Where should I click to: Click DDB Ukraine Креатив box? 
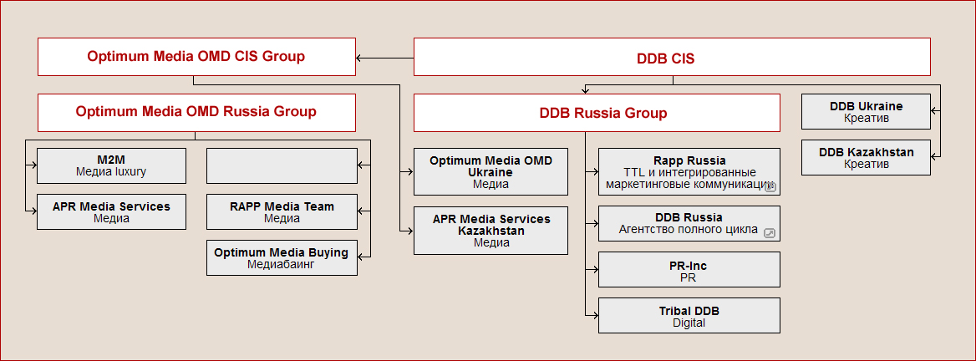[867, 111]
